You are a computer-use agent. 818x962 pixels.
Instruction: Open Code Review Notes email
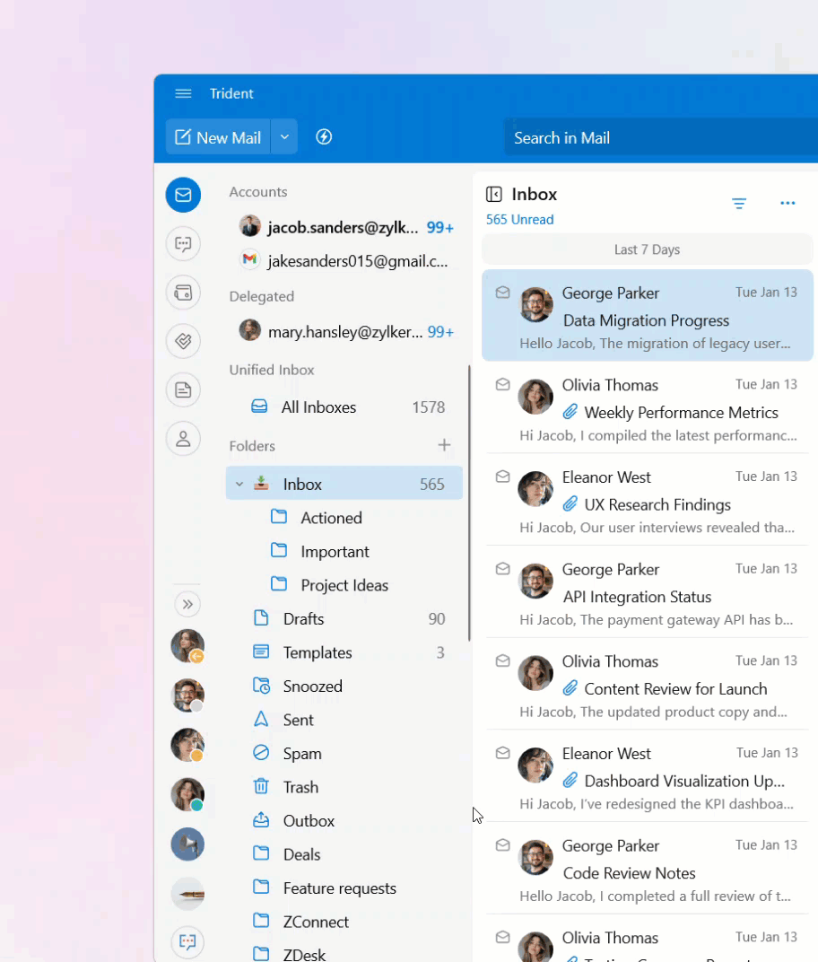[x=648, y=868]
